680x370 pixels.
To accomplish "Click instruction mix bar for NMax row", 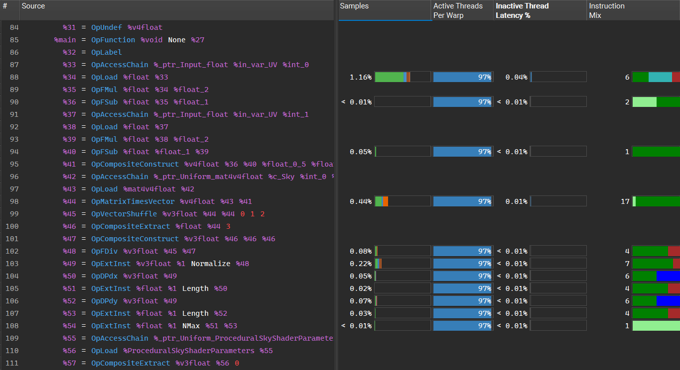I will coord(656,326).
